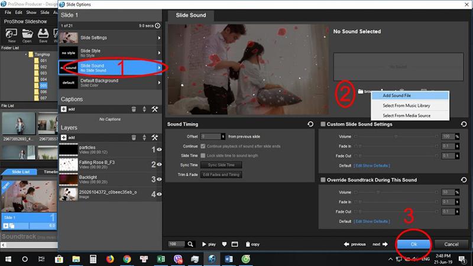The width and height of the screenshot is (473, 266).
Task: Enable Override Soundtrack During This Sound checkbox
Action: (x=323, y=180)
